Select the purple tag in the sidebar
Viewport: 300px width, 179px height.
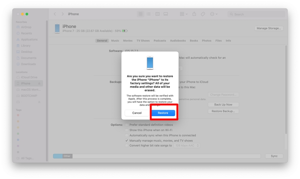pyautogui.click(x=18, y=146)
